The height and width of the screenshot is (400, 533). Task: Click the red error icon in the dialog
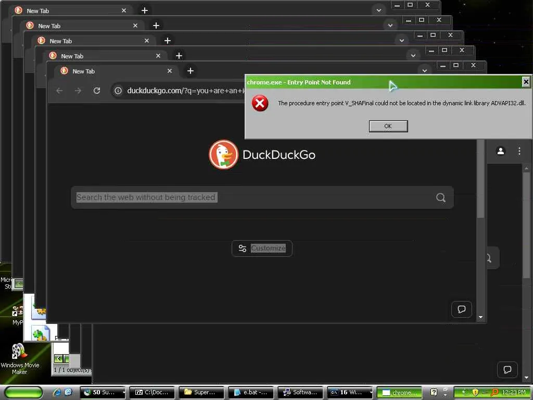(x=260, y=103)
